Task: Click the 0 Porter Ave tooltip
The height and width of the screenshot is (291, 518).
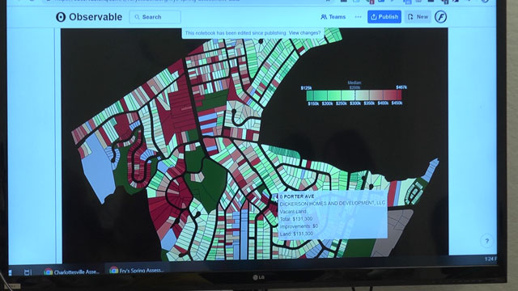Action: click(333, 215)
